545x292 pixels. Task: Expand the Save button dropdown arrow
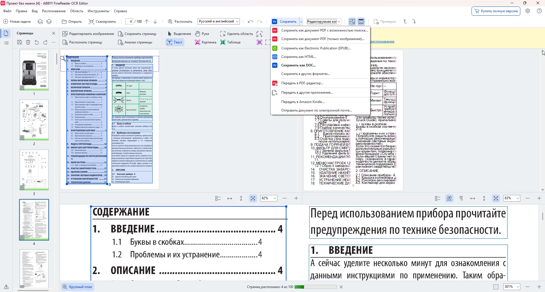[301, 22]
